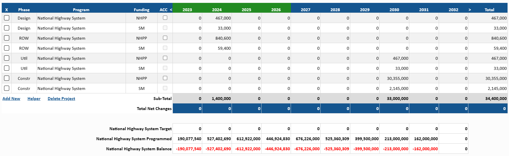Click the 30,355,000 row total value
Image resolution: width=509 pixels, height=156 pixels.
(x=496, y=78)
